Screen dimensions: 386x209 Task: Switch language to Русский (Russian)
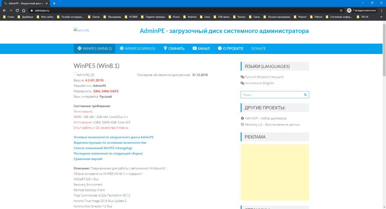pyautogui.click(x=262, y=77)
